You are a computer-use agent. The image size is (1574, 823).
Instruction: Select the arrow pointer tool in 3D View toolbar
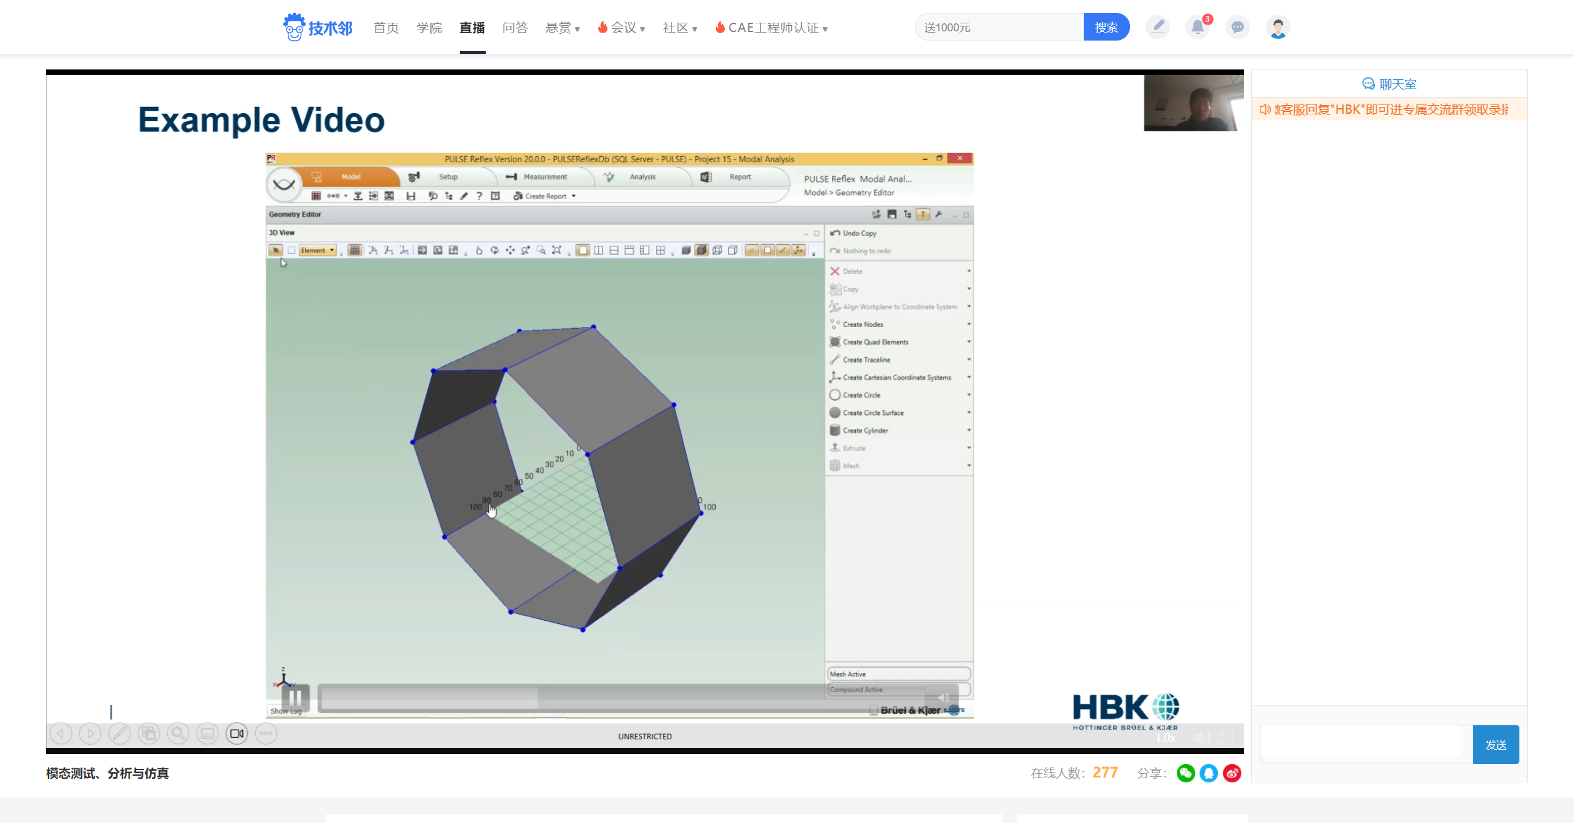click(275, 250)
